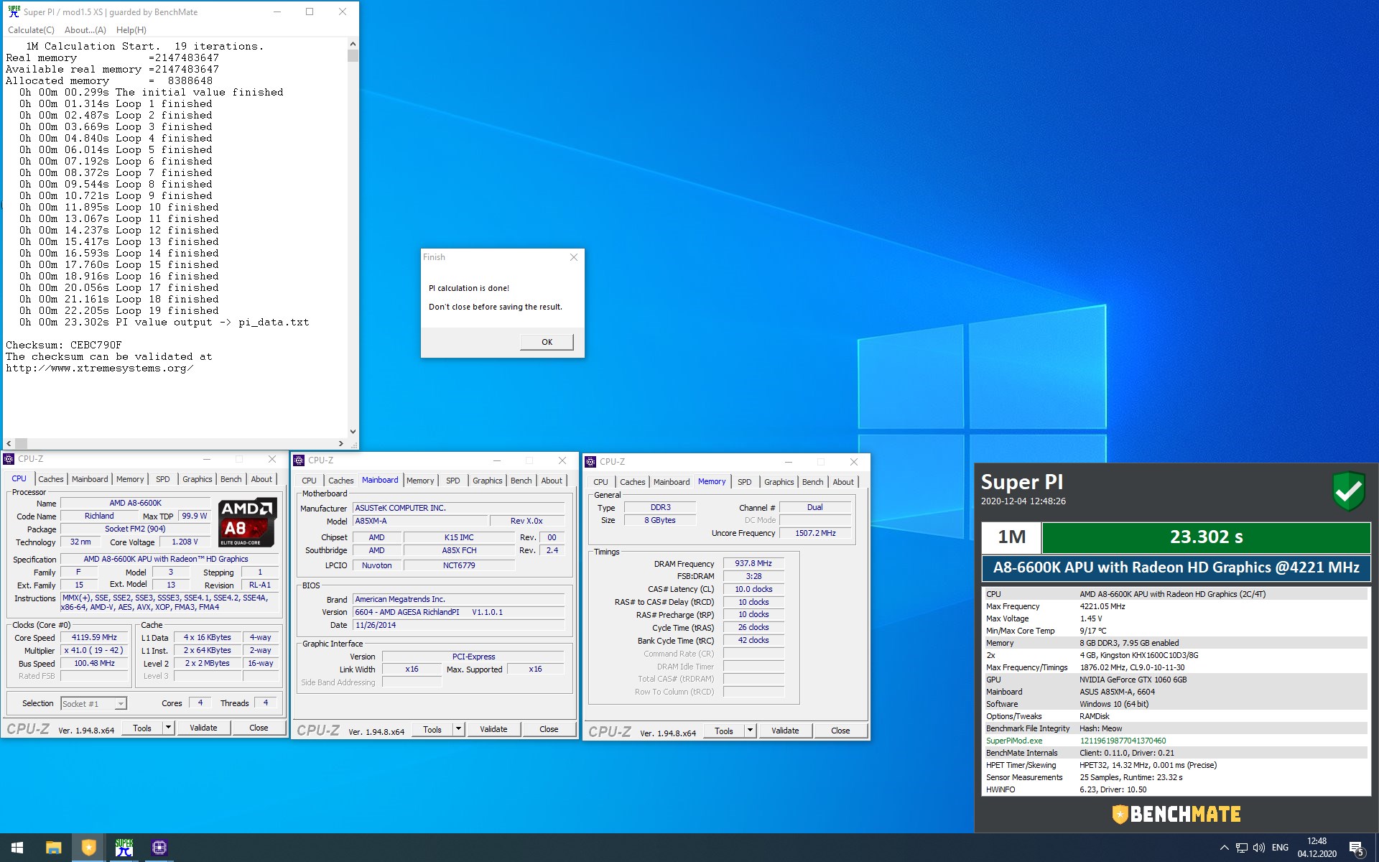Click Super PI horizontal scrollbar right arrow
Image resolution: width=1379 pixels, height=862 pixels.
coord(341,443)
